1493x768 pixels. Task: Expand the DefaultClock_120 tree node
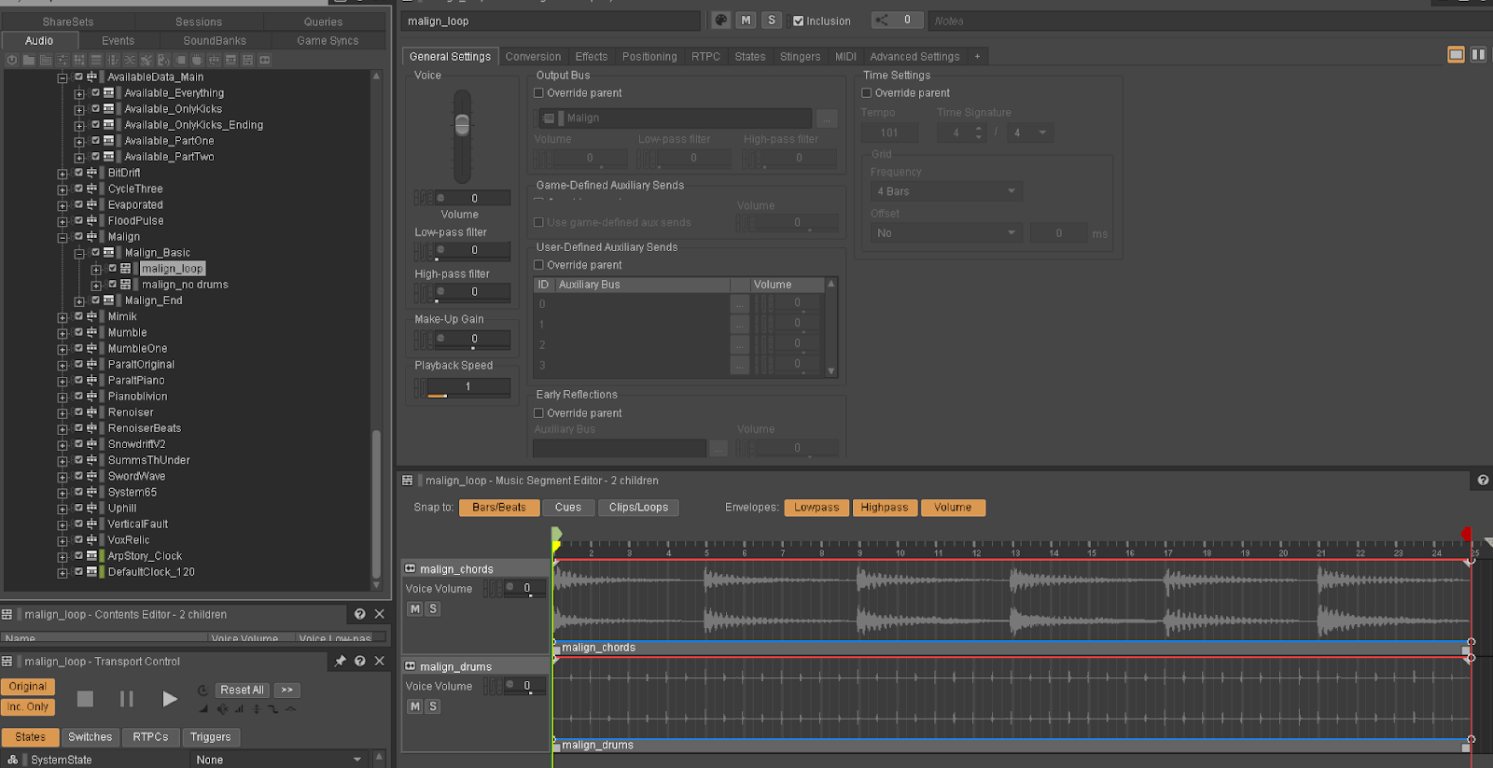[63, 573]
